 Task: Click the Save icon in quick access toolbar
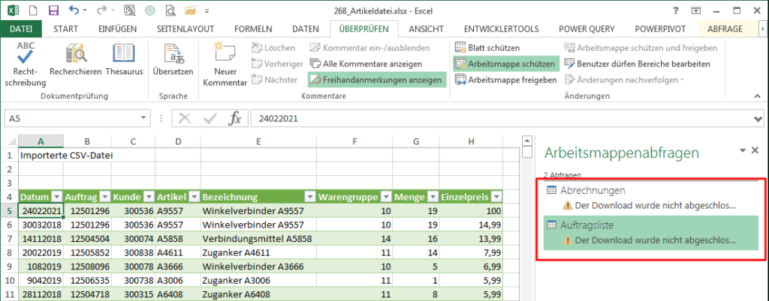point(53,10)
